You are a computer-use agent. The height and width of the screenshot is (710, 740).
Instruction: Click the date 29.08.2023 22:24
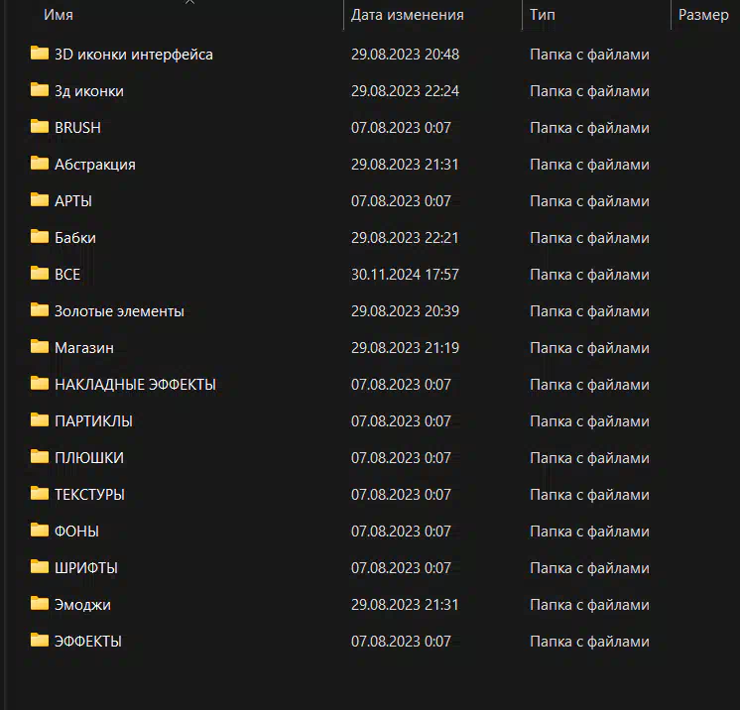click(405, 91)
